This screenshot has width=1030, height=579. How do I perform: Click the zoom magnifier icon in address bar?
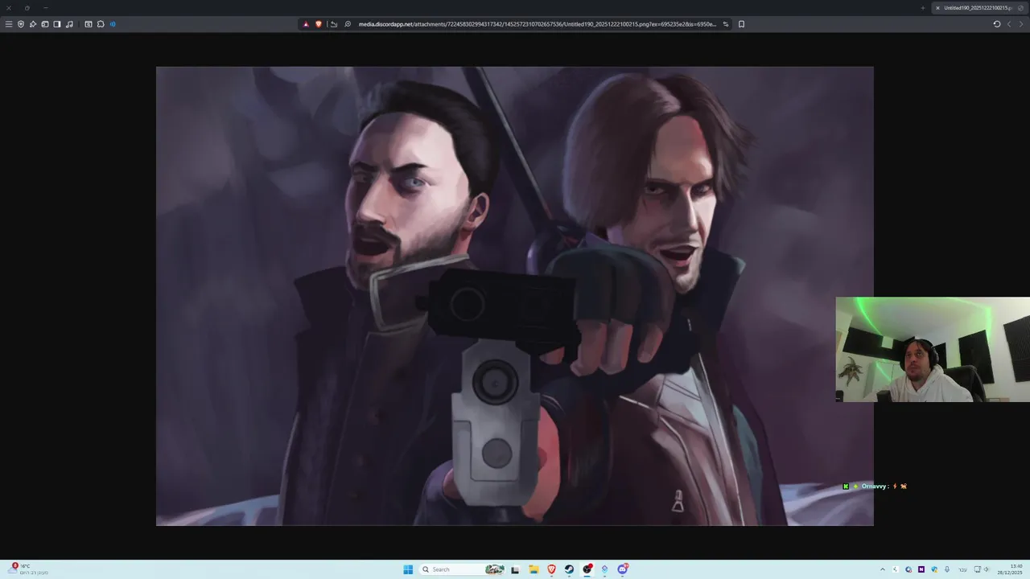[348, 24]
